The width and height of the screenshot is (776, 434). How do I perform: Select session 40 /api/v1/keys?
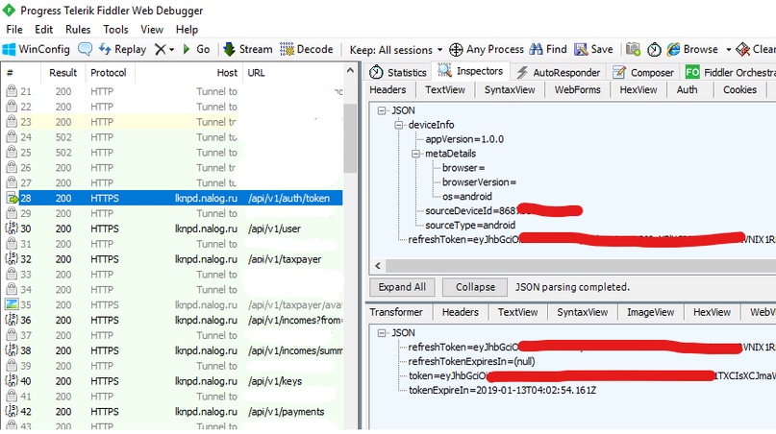tap(174, 381)
